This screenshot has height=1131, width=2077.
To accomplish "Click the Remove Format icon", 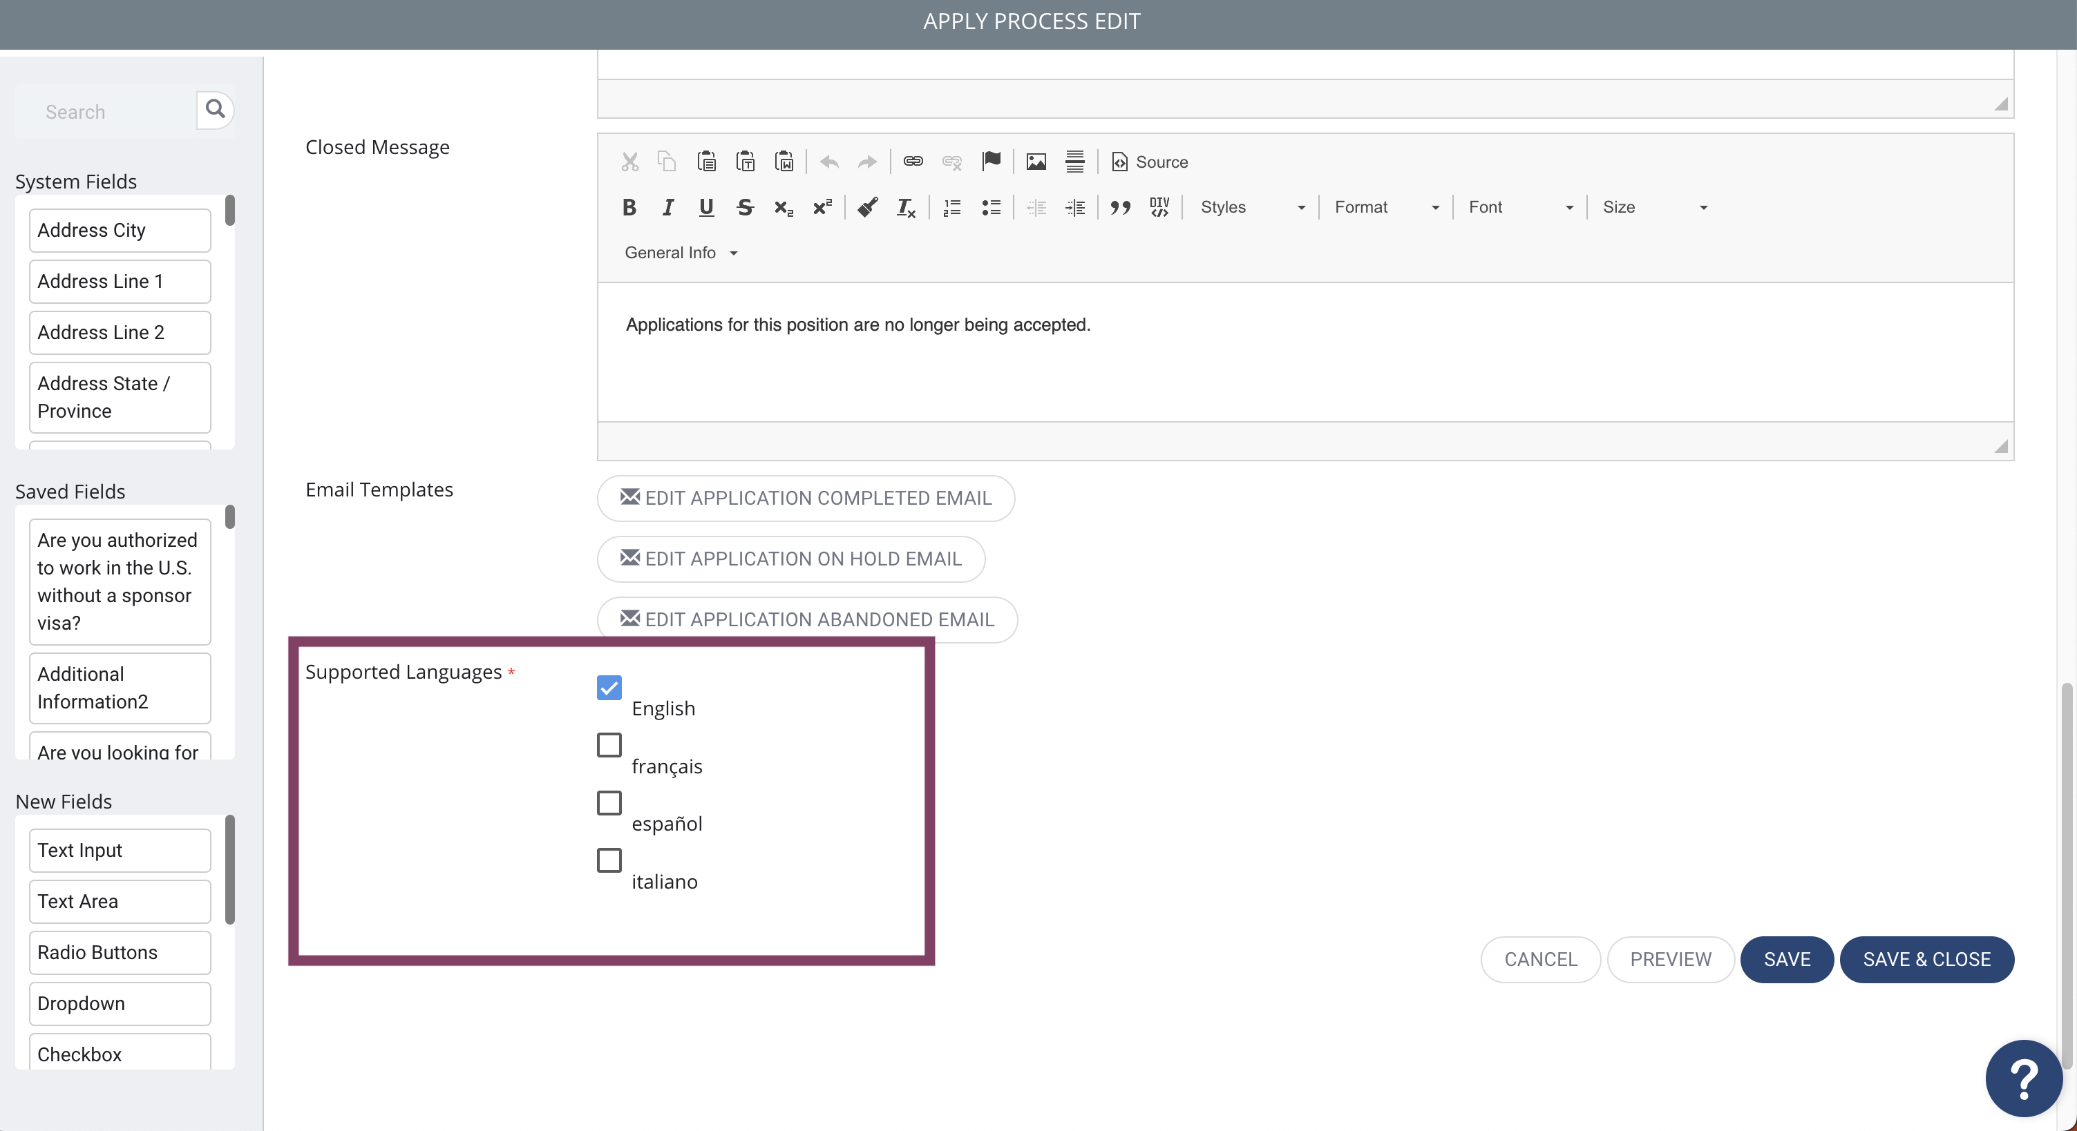I will (x=907, y=208).
